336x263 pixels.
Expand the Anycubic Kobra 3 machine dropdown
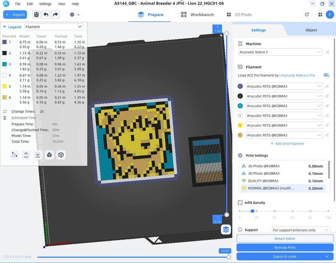[x=280, y=52]
